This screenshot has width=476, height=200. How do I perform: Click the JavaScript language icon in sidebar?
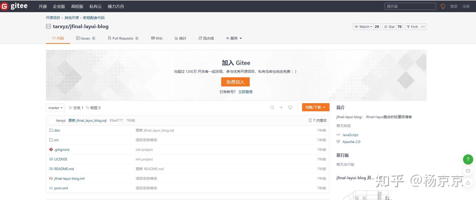tap(338, 134)
